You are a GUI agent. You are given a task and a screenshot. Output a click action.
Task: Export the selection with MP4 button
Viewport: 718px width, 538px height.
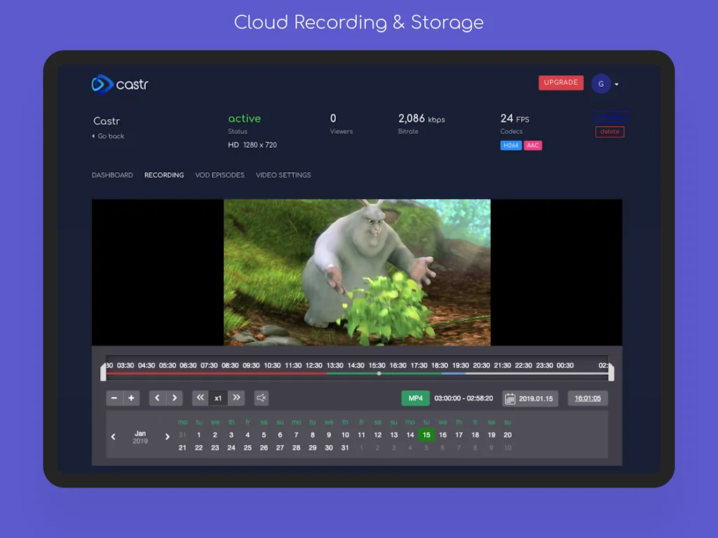point(415,399)
